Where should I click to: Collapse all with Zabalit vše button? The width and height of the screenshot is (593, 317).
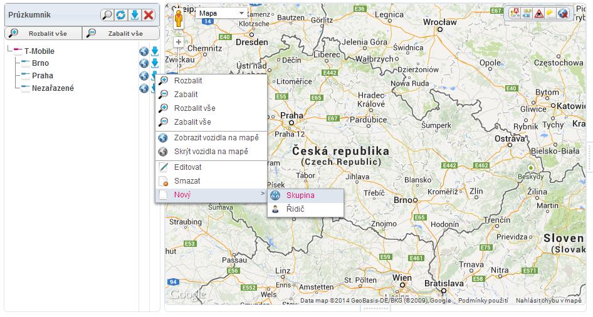(121, 33)
